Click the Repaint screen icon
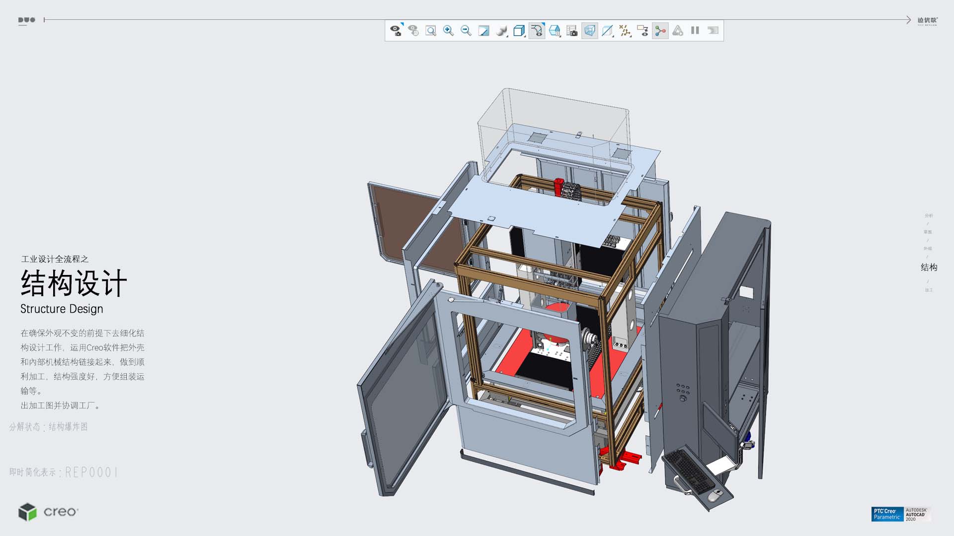The image size is (954, 536). (x=483, y=31)
